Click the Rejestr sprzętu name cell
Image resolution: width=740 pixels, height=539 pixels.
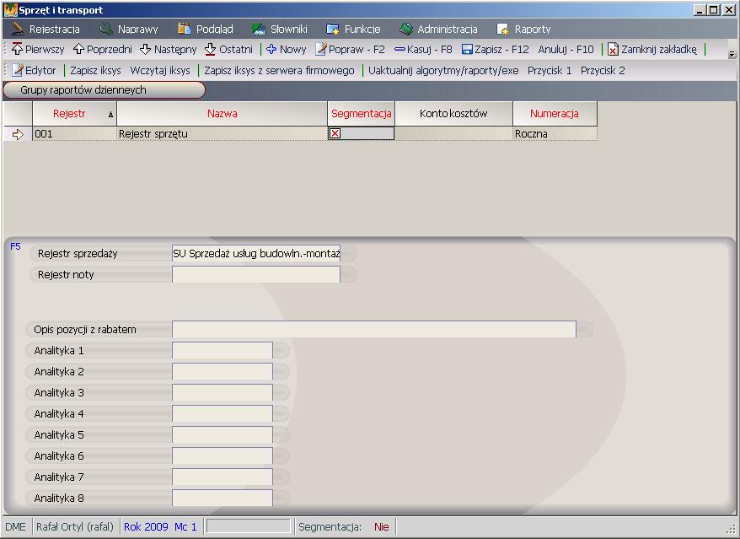(x=223, y=134)
